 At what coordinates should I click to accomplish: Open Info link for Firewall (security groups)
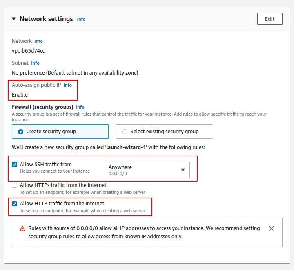pos(80,107)
